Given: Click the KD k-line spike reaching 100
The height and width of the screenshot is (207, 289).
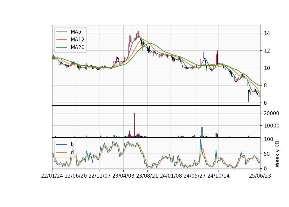Looking at the screenshot, I should pyautogui.click(x=201, y=139).
